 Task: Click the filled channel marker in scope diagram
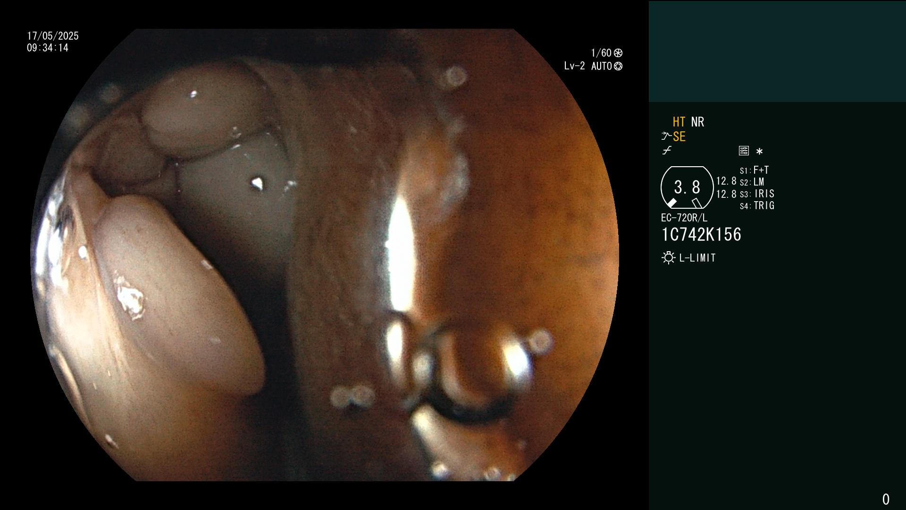[x=671, y=204]
